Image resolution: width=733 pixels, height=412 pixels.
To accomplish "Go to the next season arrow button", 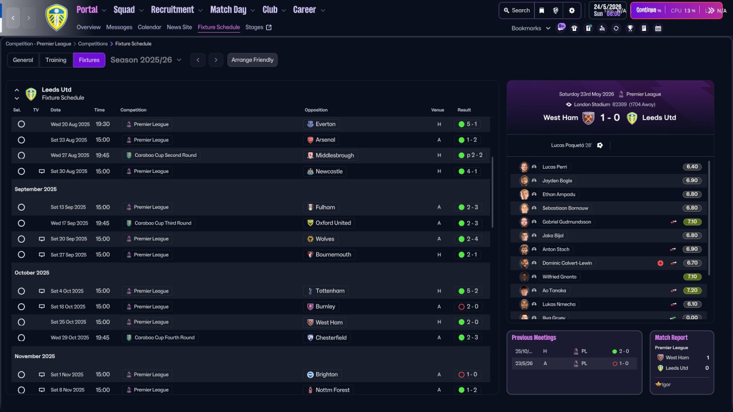I will point(215,60).
